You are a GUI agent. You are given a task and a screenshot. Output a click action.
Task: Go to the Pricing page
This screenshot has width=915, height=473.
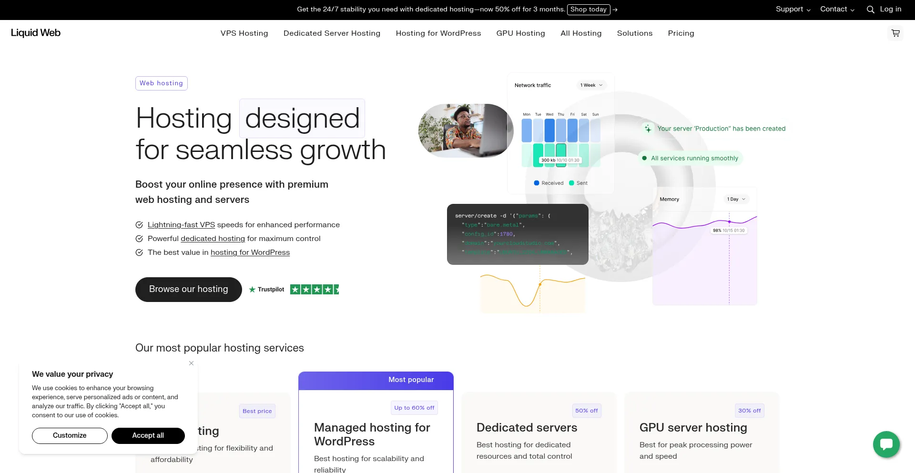tap(681, 33)
